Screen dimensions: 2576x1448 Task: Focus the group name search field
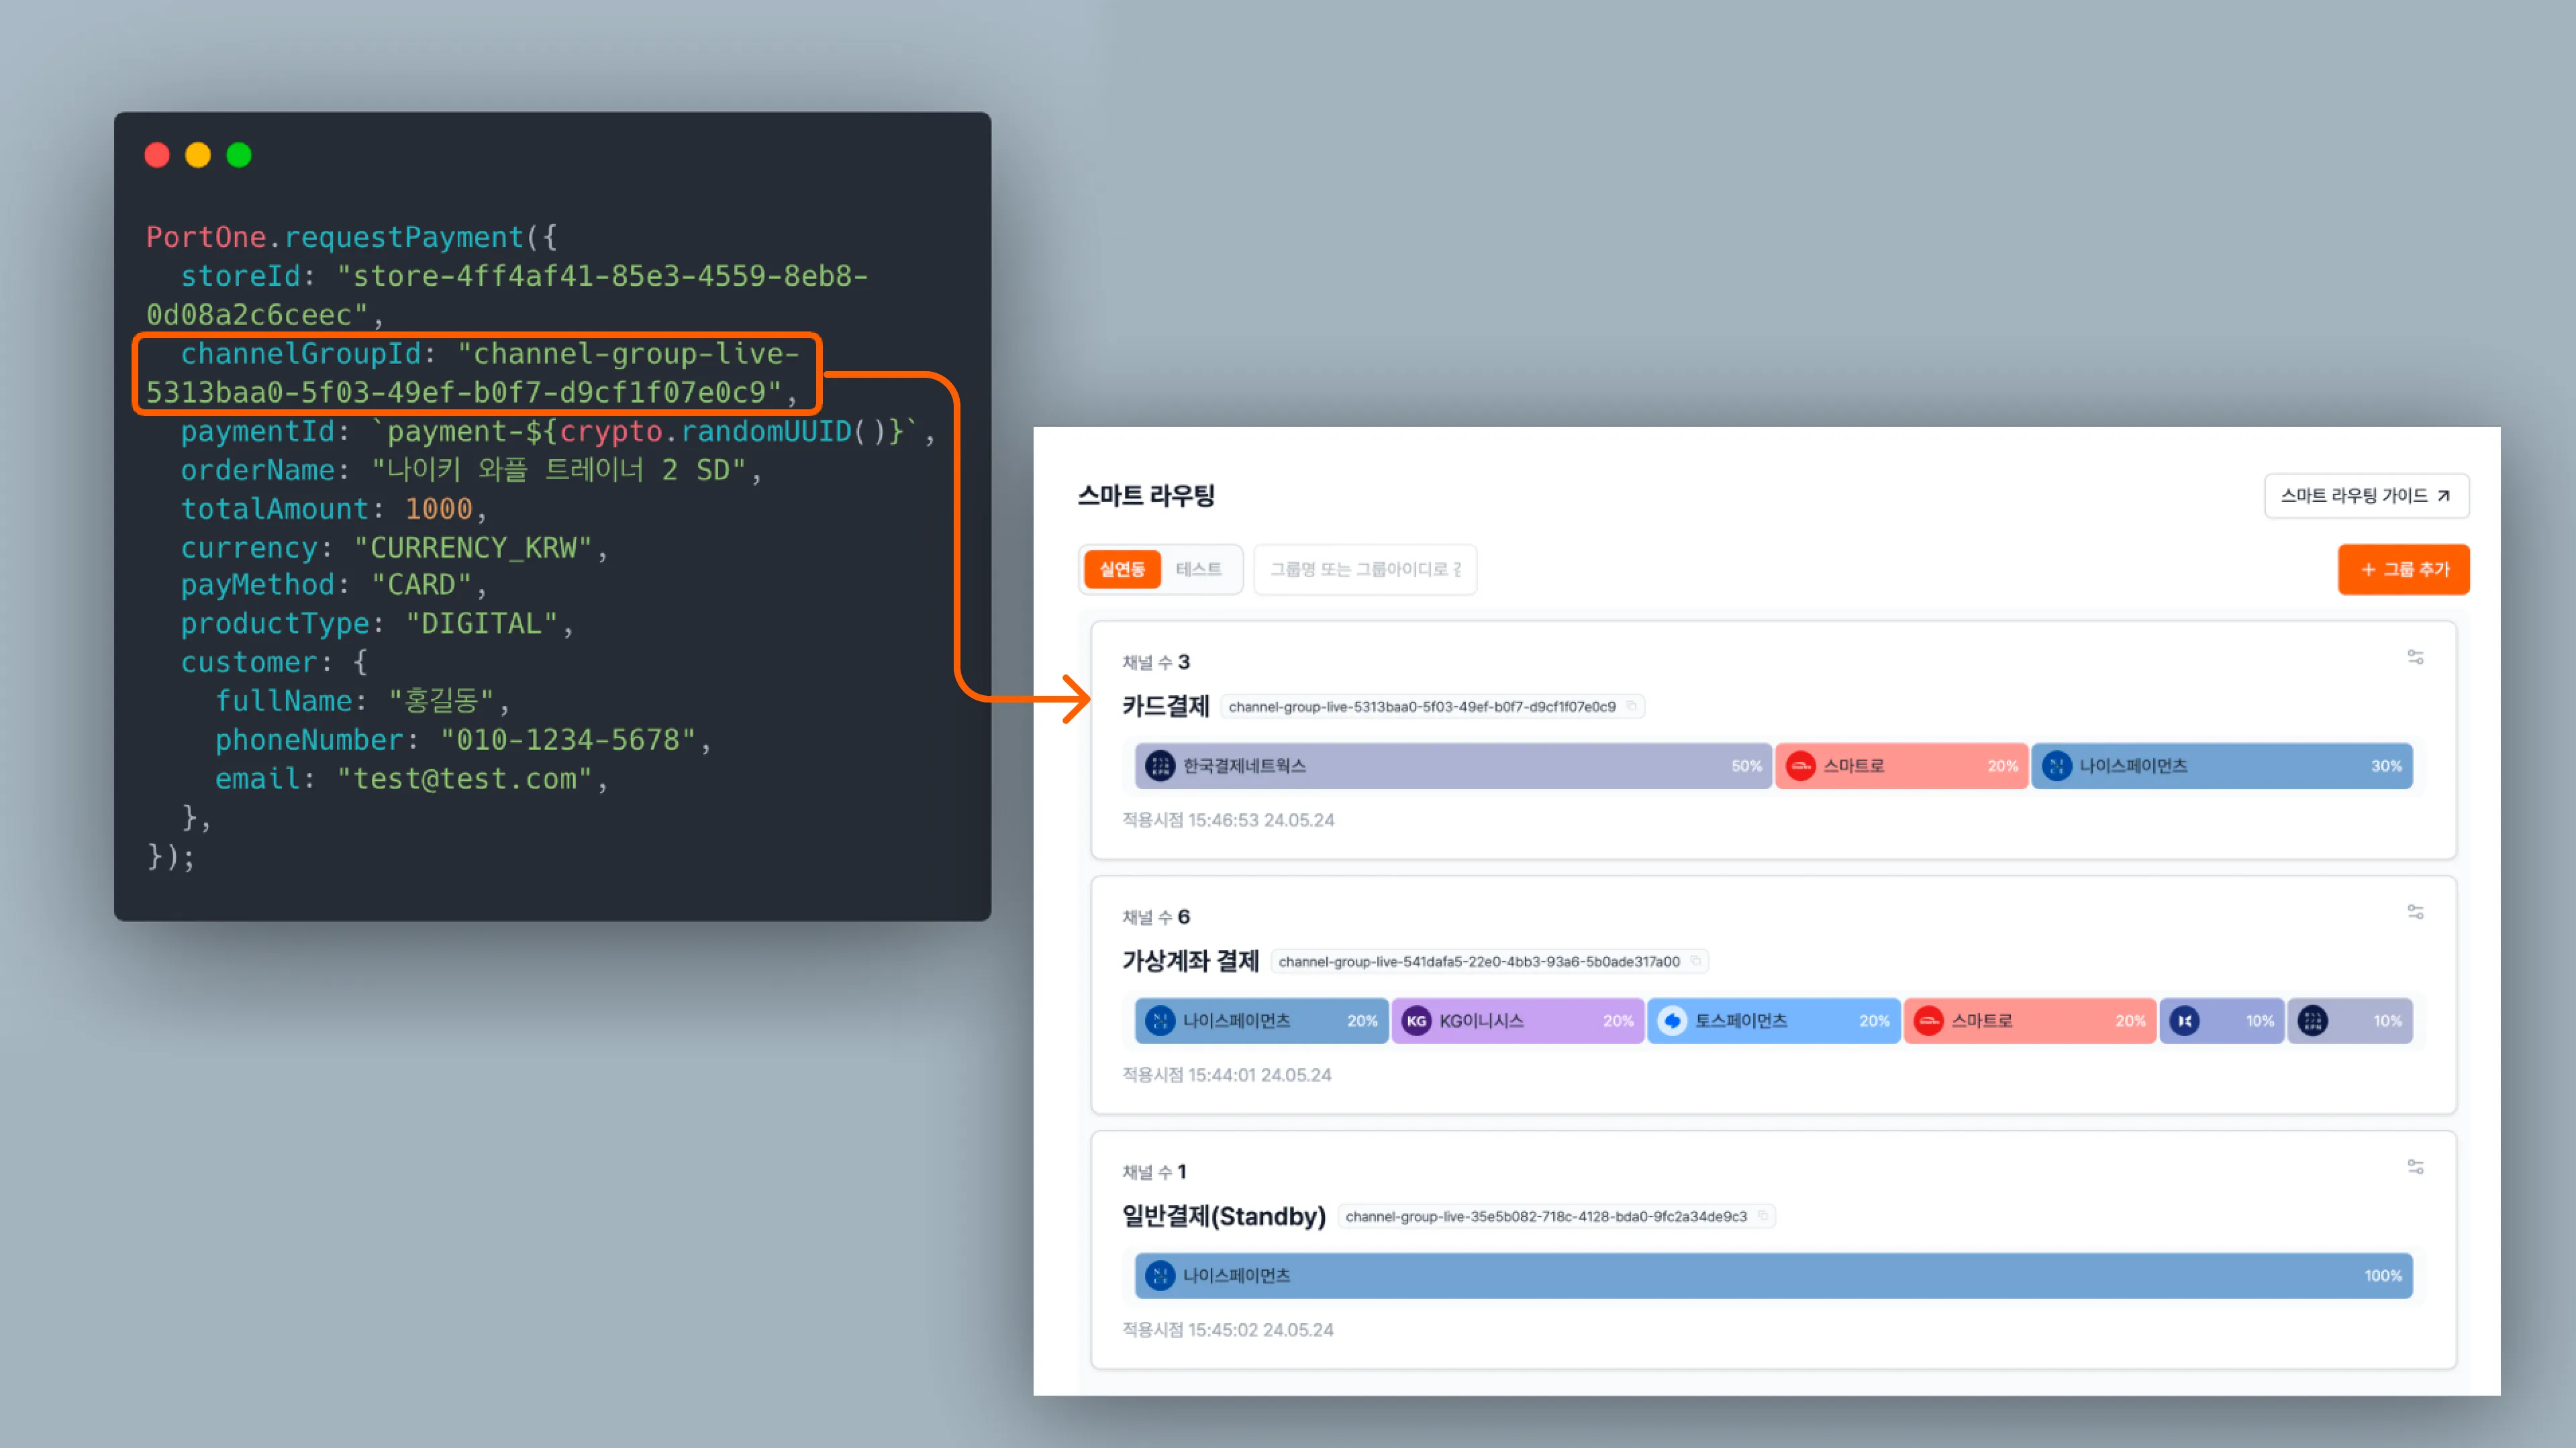(x=1364, y=569)
